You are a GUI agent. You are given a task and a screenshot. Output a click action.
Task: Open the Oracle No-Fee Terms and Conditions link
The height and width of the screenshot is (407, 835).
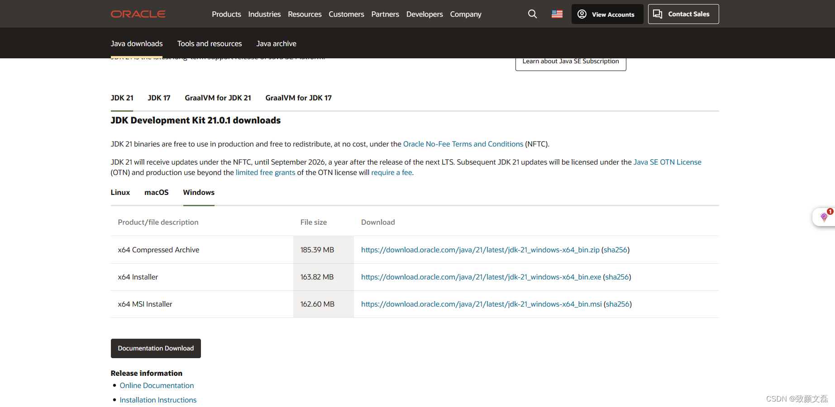point(463,144)
